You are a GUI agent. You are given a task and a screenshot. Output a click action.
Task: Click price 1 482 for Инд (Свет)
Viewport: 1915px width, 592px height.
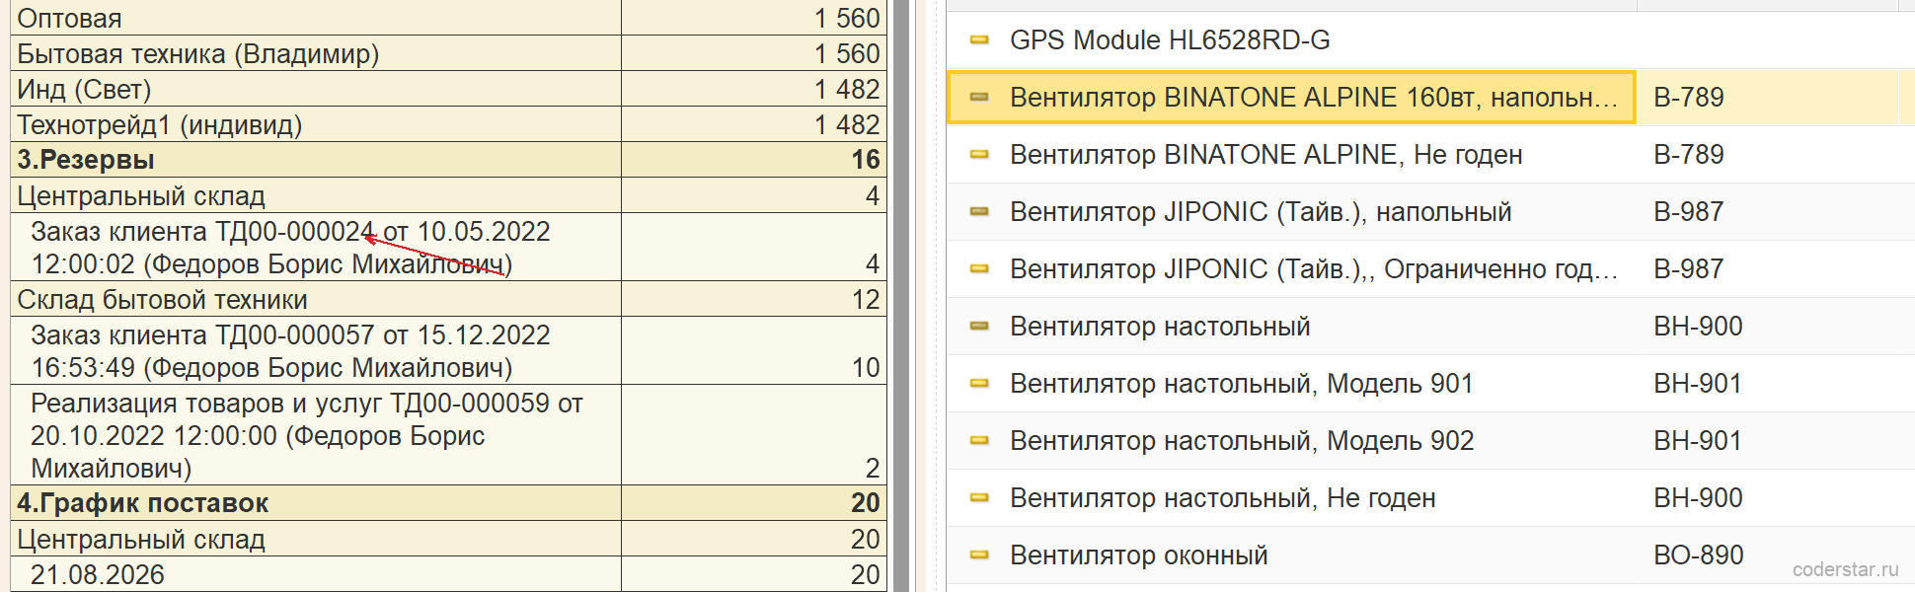pos(847,90)
